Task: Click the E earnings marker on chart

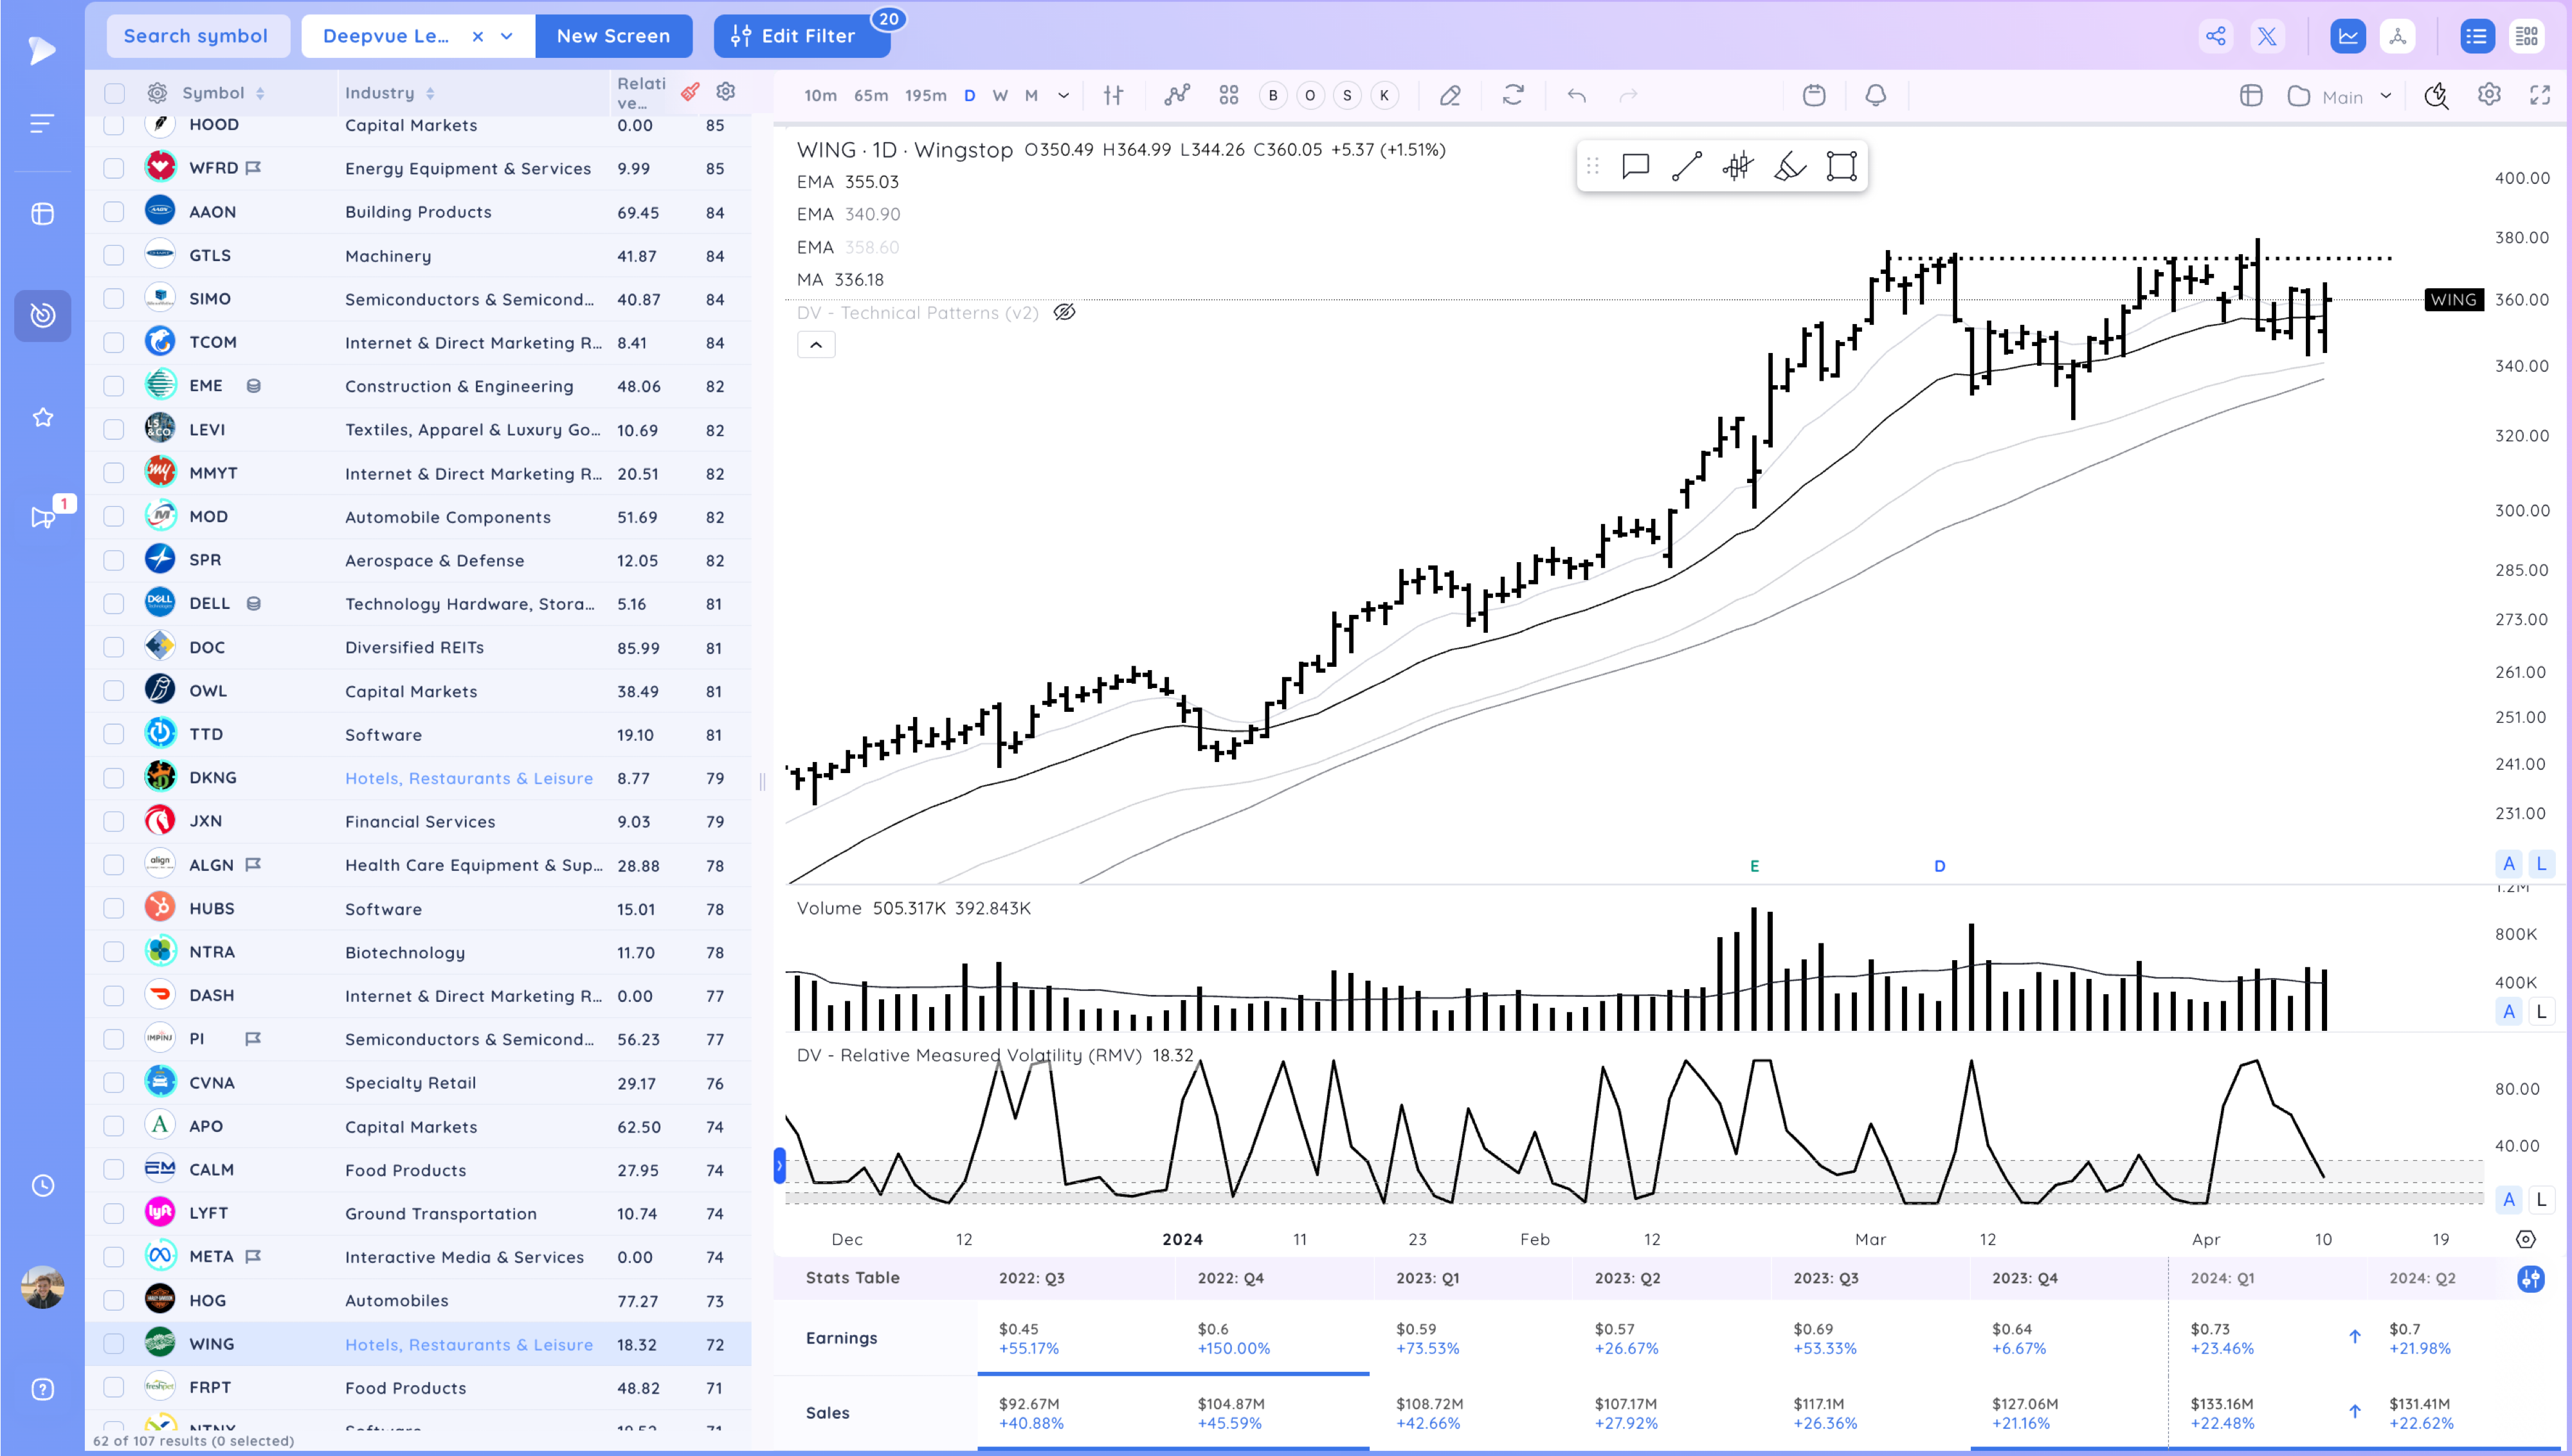Action: click(x=1754, y=866)
